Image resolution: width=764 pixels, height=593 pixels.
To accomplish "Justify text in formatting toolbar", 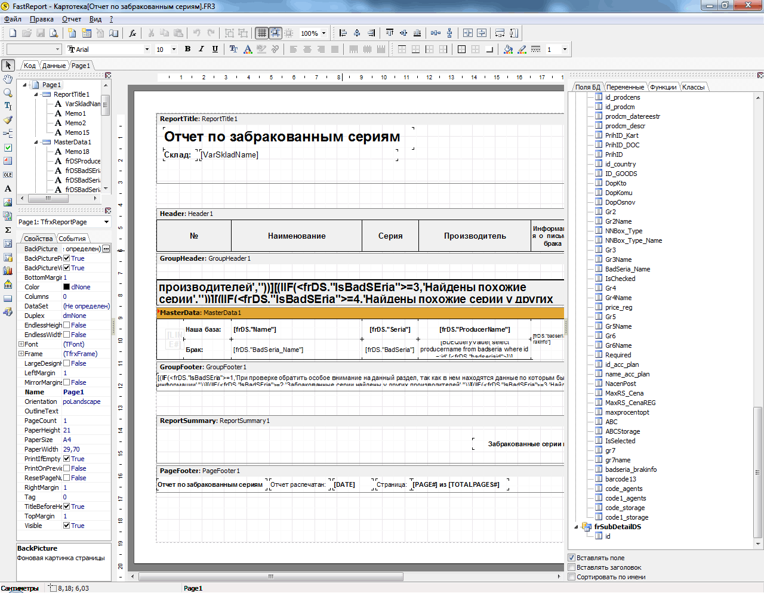I will tap(334, 49).
